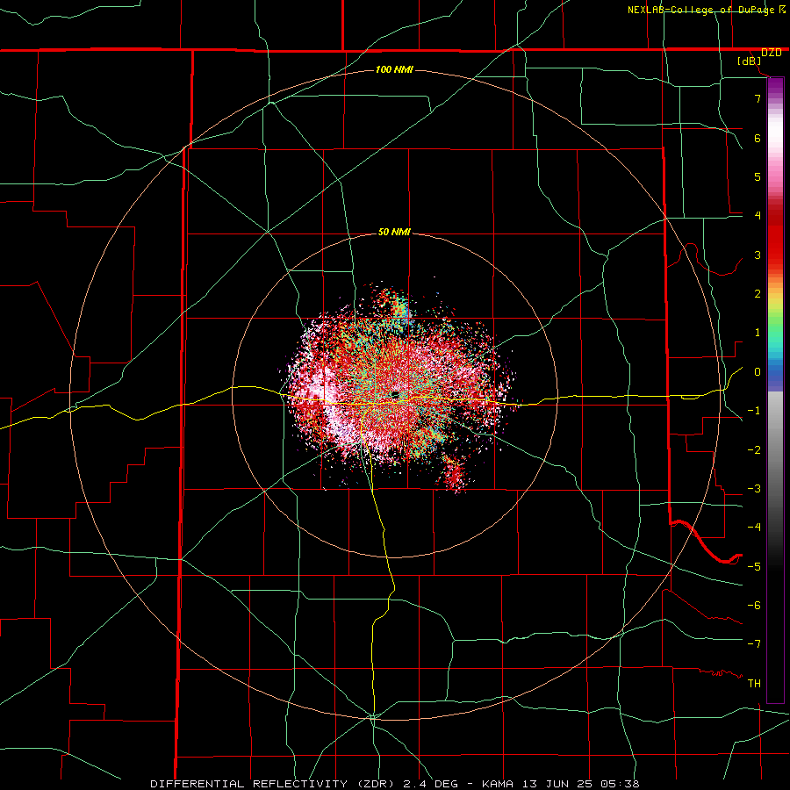Click the -4 dB value on color scale
790x790 pixels.
pyautogui.click(x=754, y=528)
